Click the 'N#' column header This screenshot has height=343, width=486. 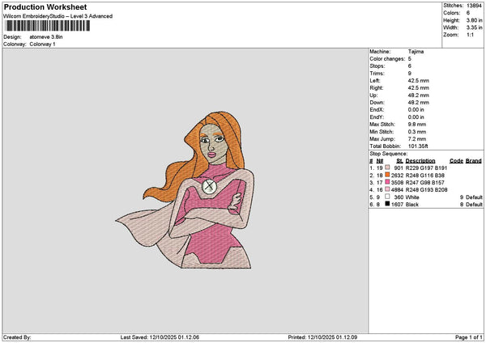(380, 161)
